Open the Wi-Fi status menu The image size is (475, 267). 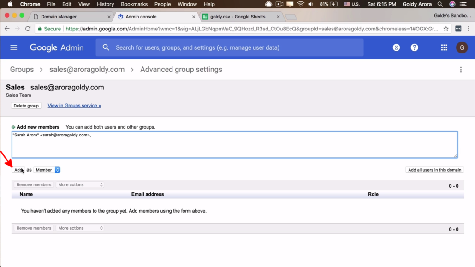tap(301, 4)
